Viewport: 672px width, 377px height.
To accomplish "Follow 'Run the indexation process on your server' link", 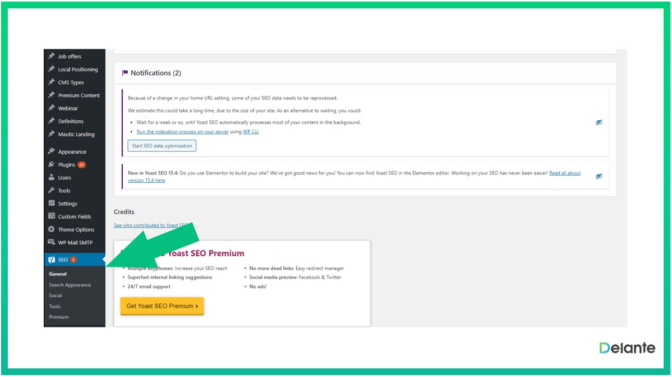I will tap(182, 132).
